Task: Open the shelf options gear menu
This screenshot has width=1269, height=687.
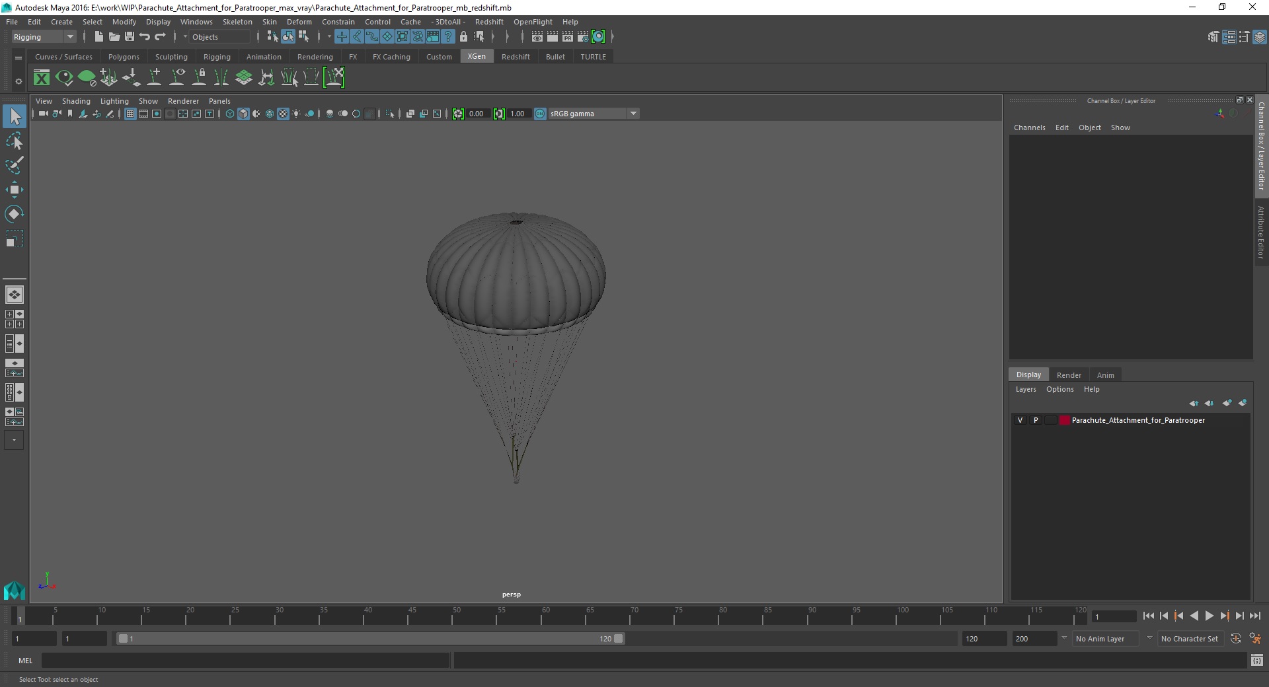Action: tap(19, 81)
